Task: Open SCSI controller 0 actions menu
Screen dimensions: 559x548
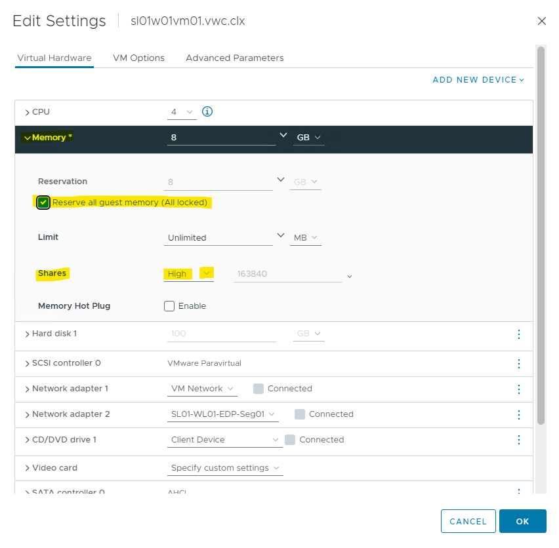Action: tap(518, 363)
